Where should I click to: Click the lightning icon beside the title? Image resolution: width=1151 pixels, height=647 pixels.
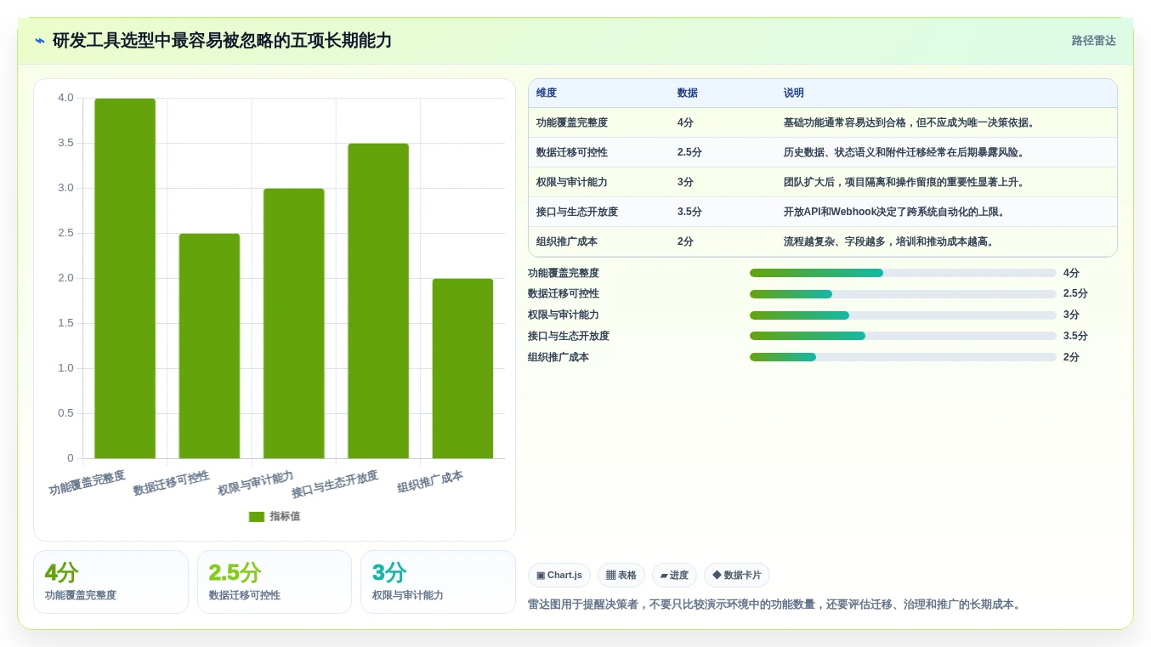tap(40, 41)
